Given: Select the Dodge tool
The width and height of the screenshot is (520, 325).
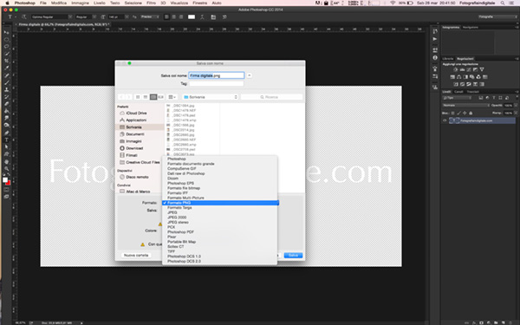Looking at the screenshot, I should tap(7, 125).
